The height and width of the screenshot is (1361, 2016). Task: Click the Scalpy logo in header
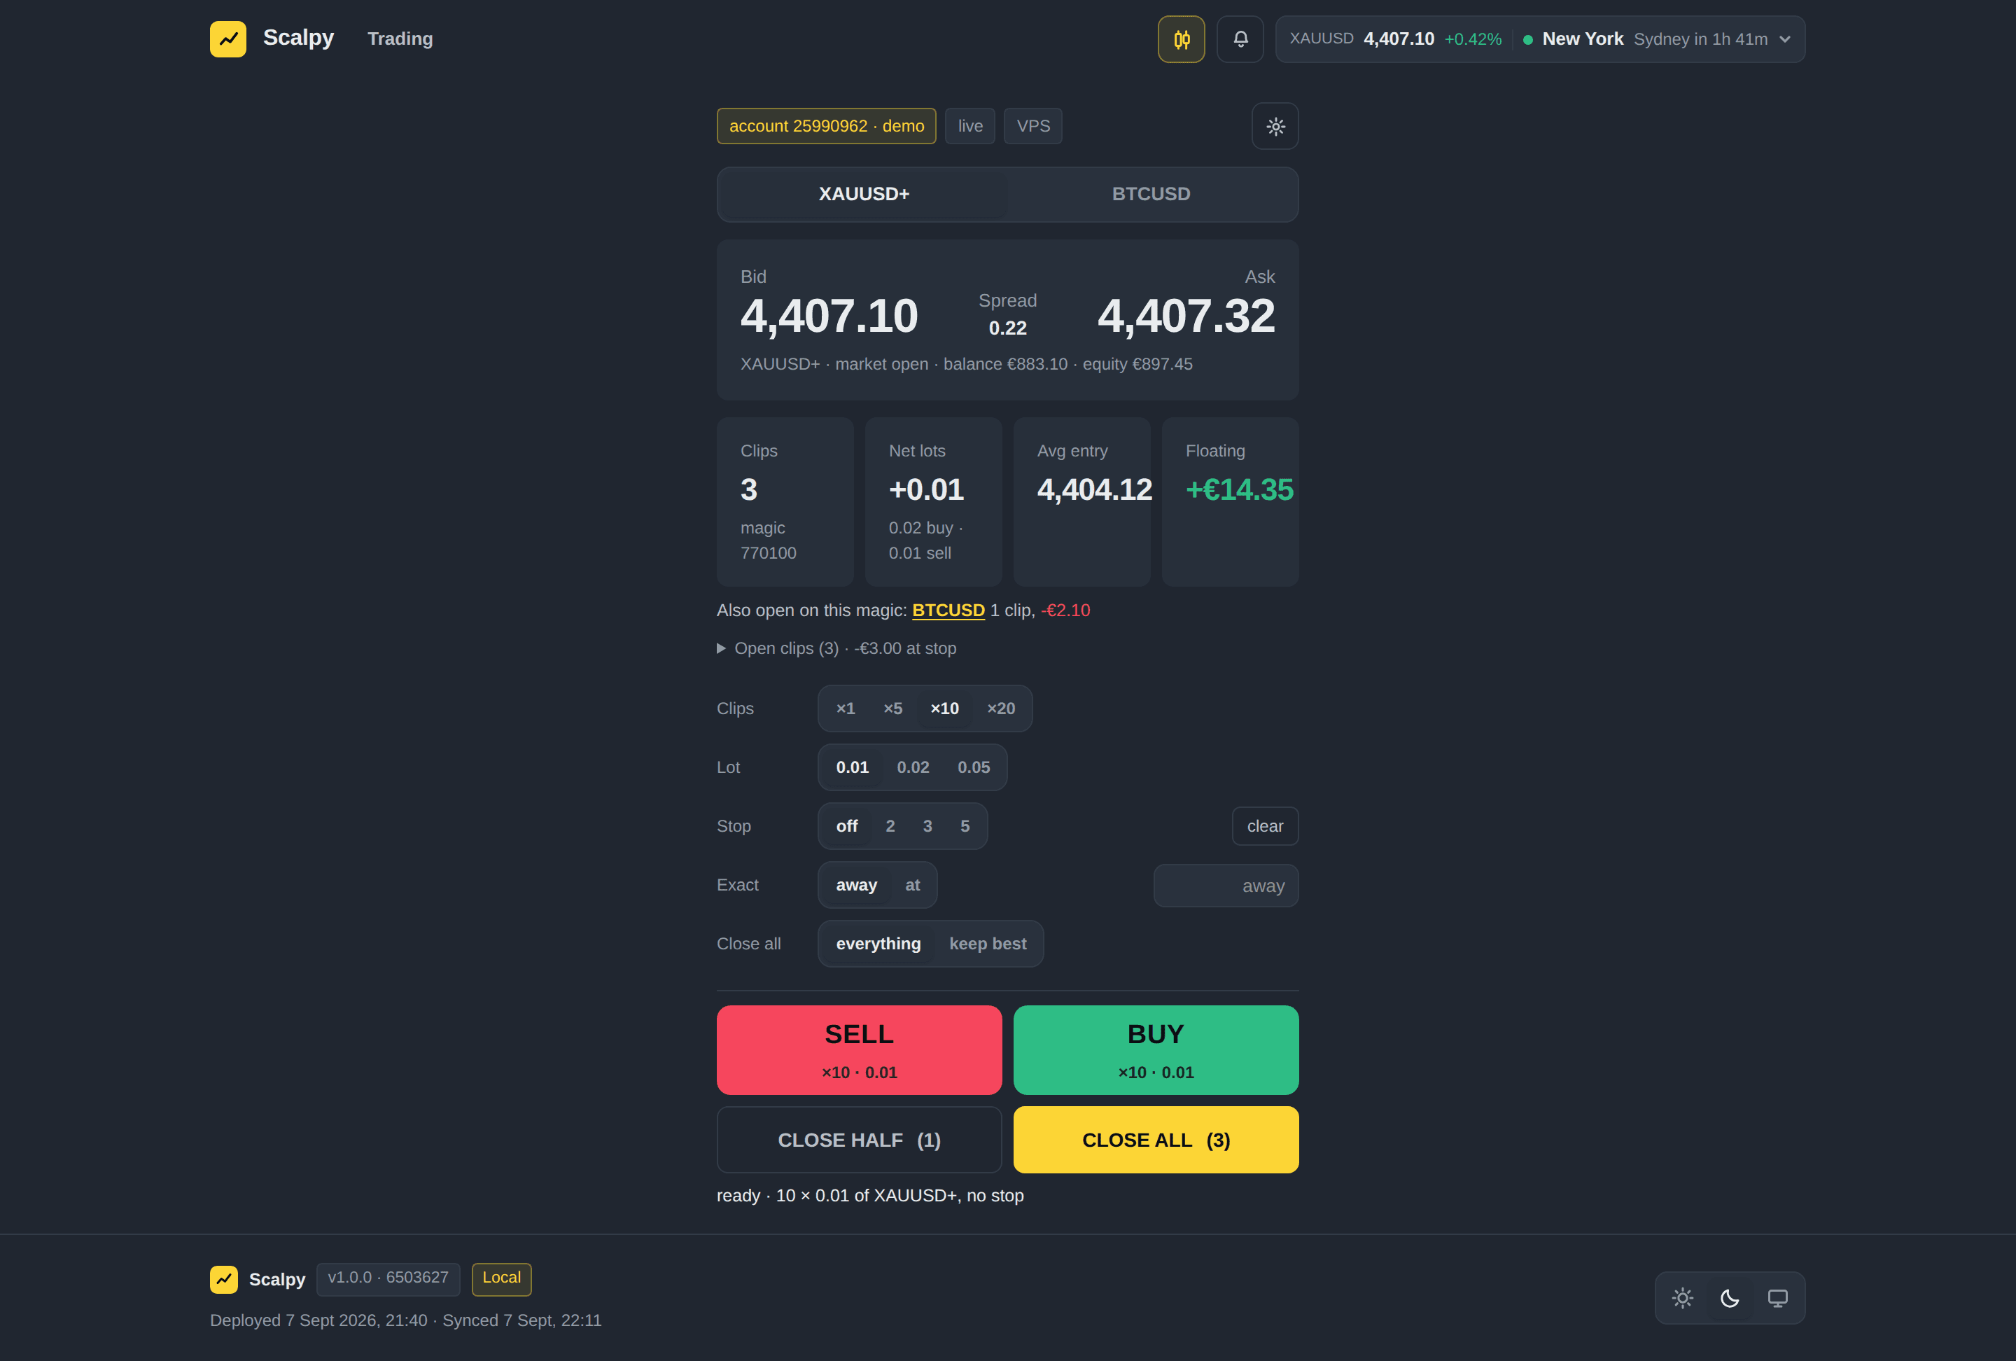pos(228,39)
